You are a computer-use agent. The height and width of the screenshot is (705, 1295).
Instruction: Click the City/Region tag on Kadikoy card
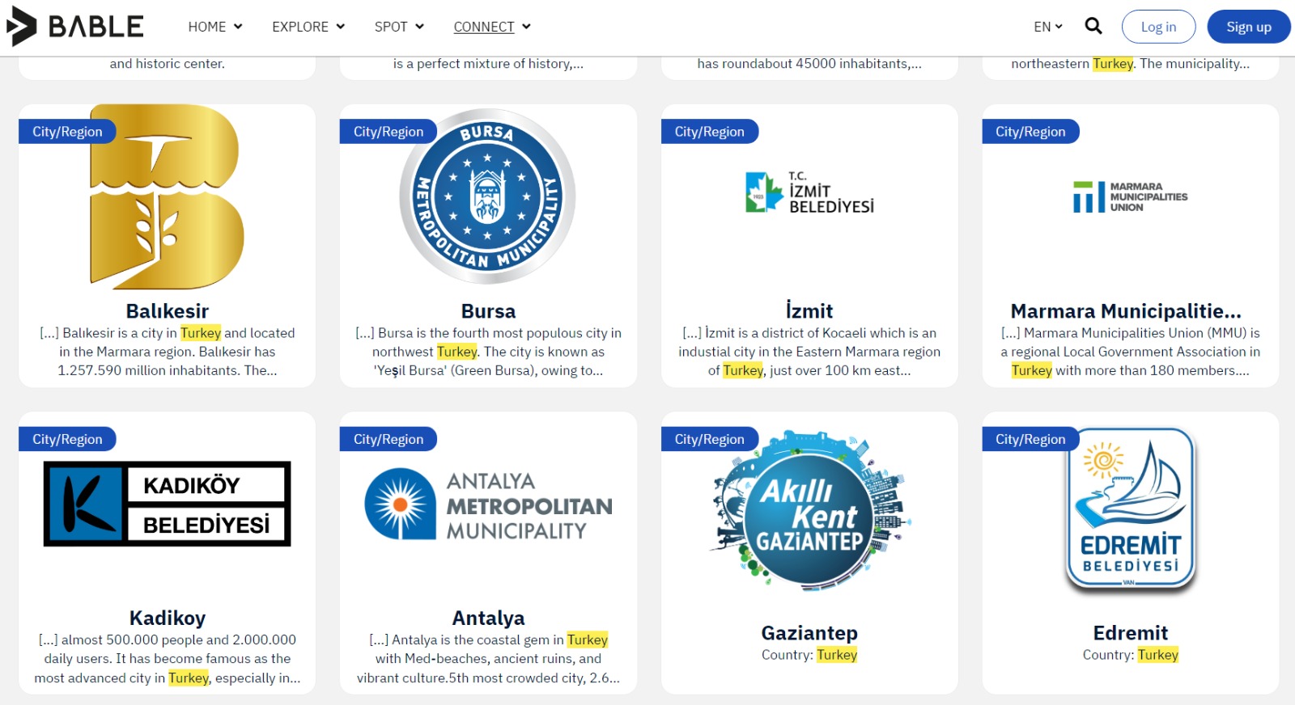tap(67, 439)
